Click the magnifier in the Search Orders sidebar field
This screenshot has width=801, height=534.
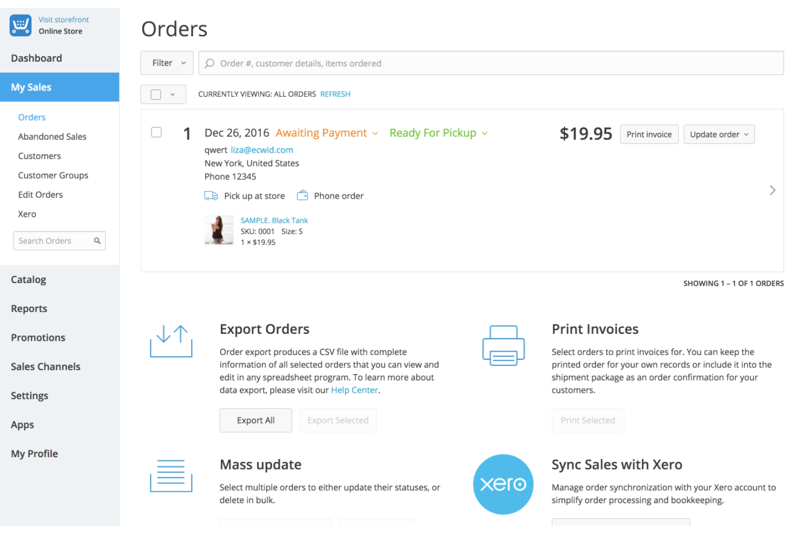(x=97, y=240)
